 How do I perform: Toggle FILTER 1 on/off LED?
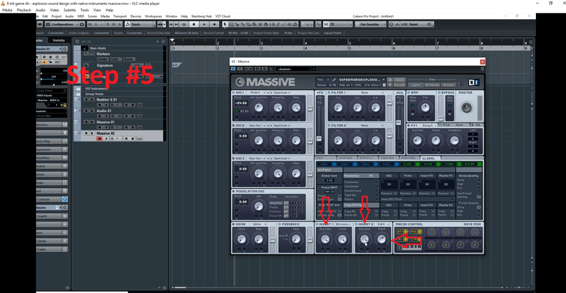pos(329,93)
